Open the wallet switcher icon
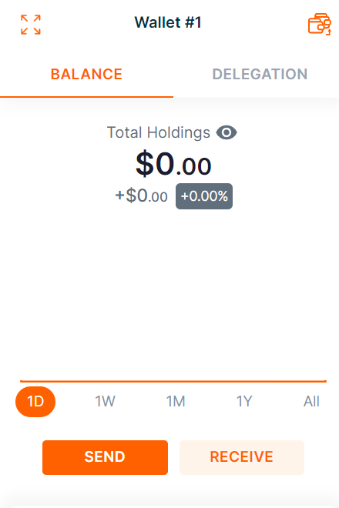This screenshot has height=508, width=339. pyautogui.click(x=320, y=24)
